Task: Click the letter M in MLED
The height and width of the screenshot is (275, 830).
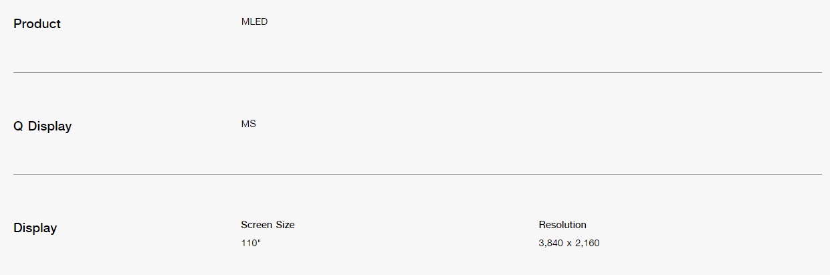Action: [x=245, y=21]
